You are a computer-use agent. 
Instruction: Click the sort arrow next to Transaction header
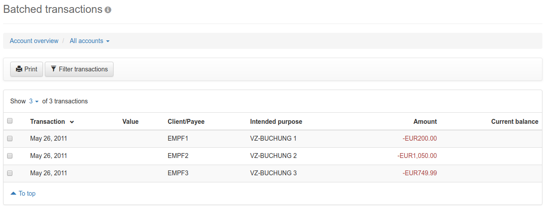(72, 122)
